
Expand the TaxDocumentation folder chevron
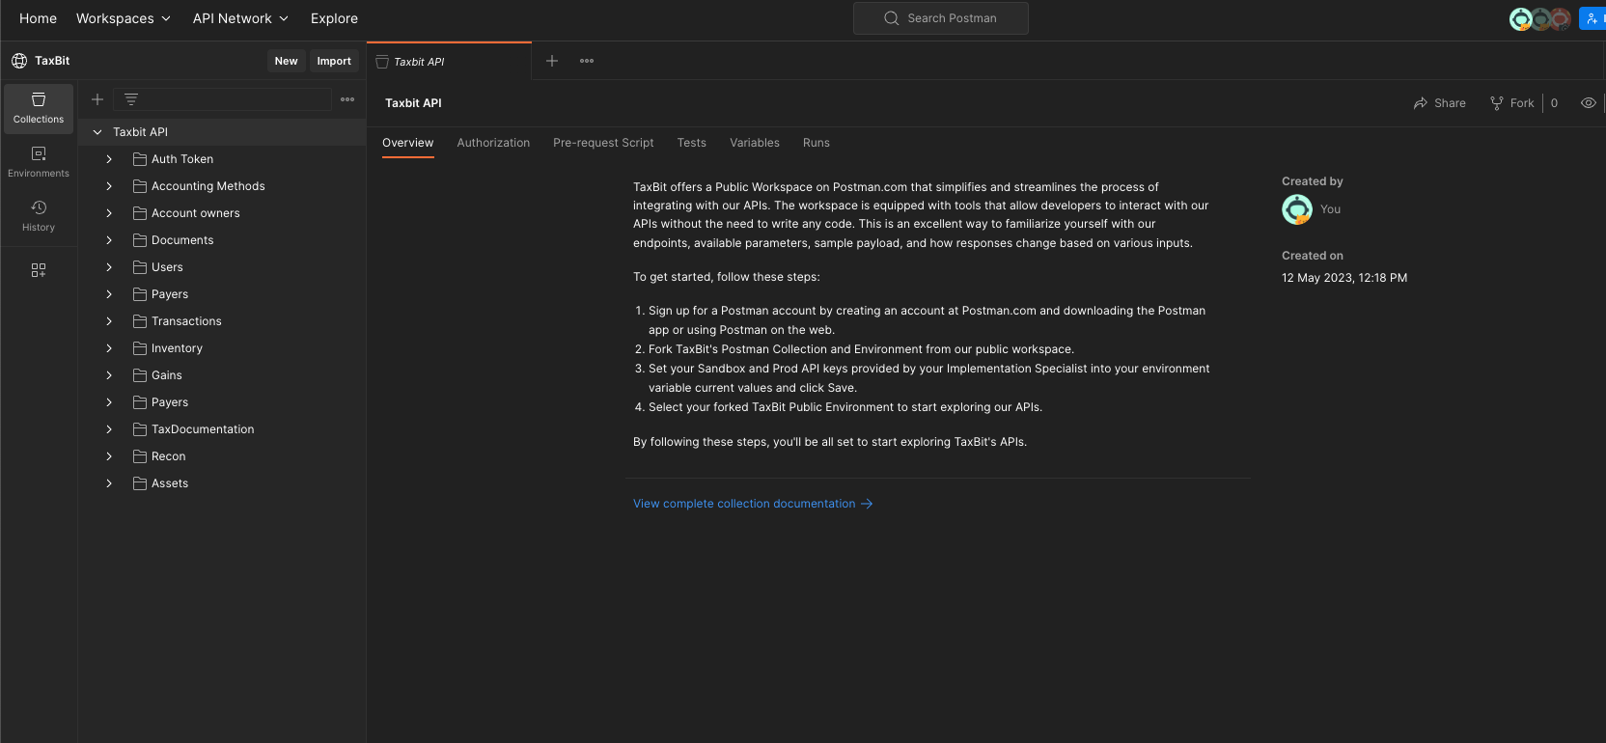(x=109, y=429)
